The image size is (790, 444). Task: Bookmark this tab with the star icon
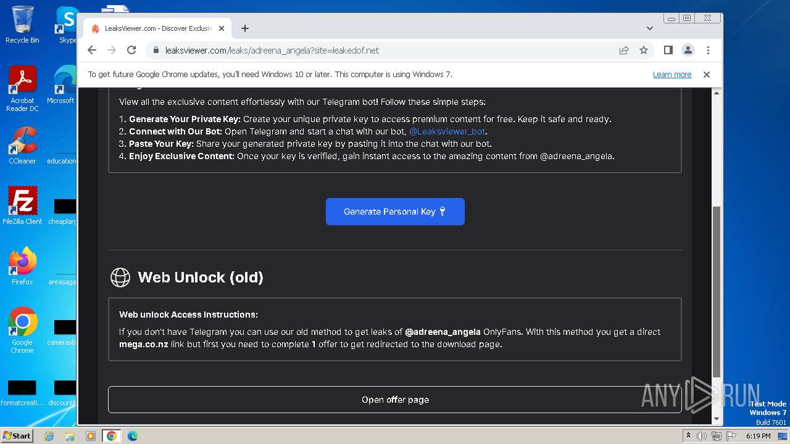click(x=644, y=50)
